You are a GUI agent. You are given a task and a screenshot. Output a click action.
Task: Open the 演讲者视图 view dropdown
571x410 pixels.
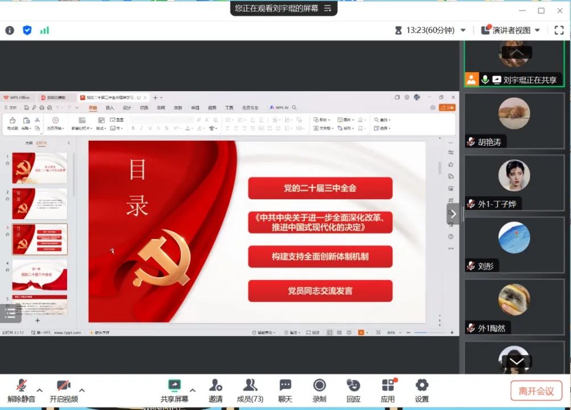pos(511,30)
